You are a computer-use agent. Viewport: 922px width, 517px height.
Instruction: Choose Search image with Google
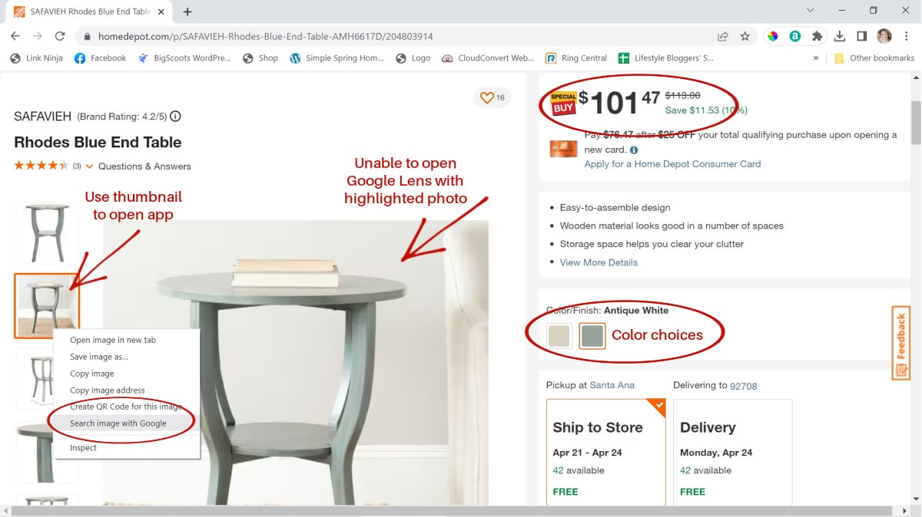click(x=118, y=423)
